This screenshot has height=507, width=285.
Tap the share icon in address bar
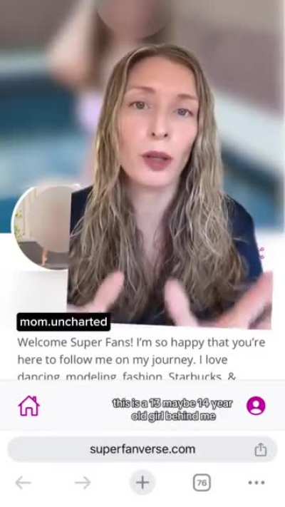pos(261,449)
